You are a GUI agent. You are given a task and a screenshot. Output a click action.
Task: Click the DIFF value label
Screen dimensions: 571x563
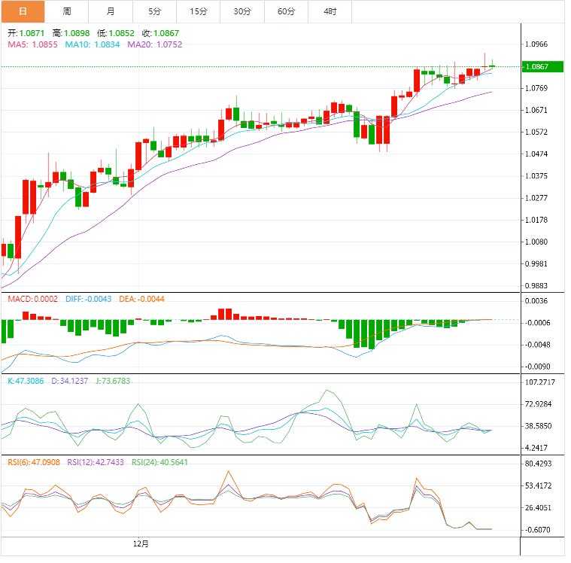point(88,299)
